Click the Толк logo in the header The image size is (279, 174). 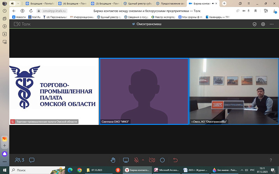click(x=22, y=24)
